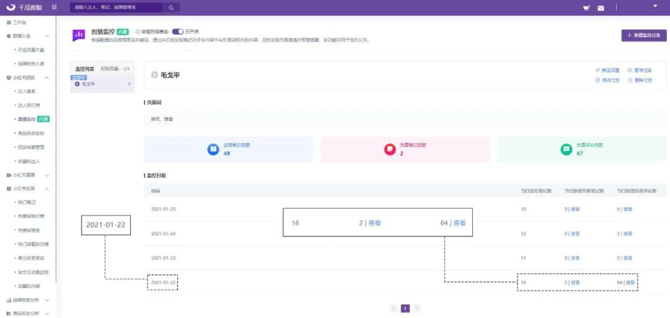Select 热门笔记 in the sidebar menu
670x318 pixels.
point(29,202)
